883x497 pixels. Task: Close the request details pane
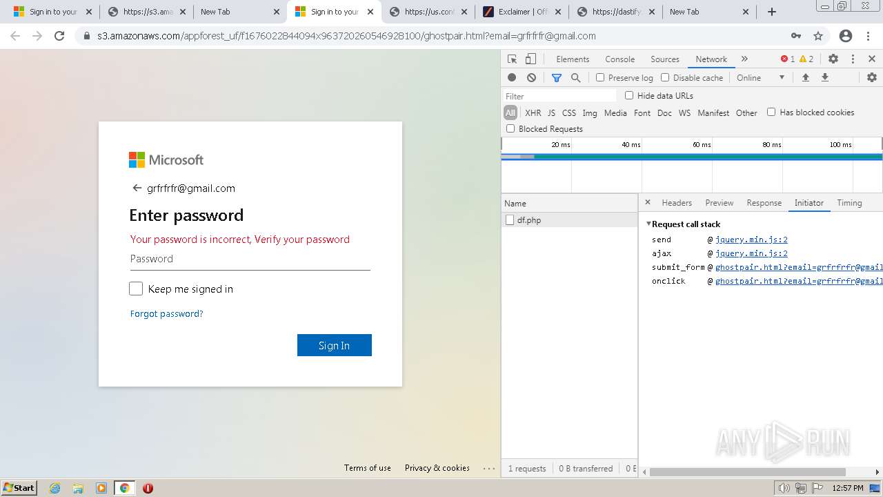coord(648,202)
